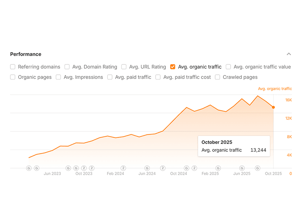Click the Google update marker near Oct 2024
301x224 pixels.
point(187,168)
